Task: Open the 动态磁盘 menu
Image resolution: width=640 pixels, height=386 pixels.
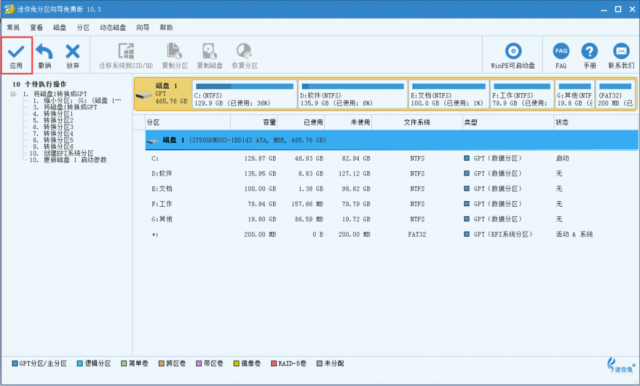Action: click(112, 27)
